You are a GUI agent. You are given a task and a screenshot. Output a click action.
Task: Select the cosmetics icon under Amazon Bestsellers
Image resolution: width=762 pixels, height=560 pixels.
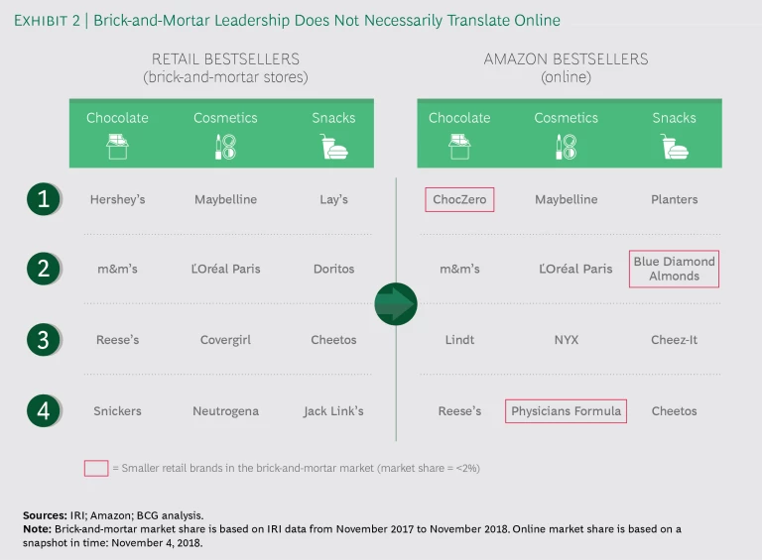tap(567, 147)
